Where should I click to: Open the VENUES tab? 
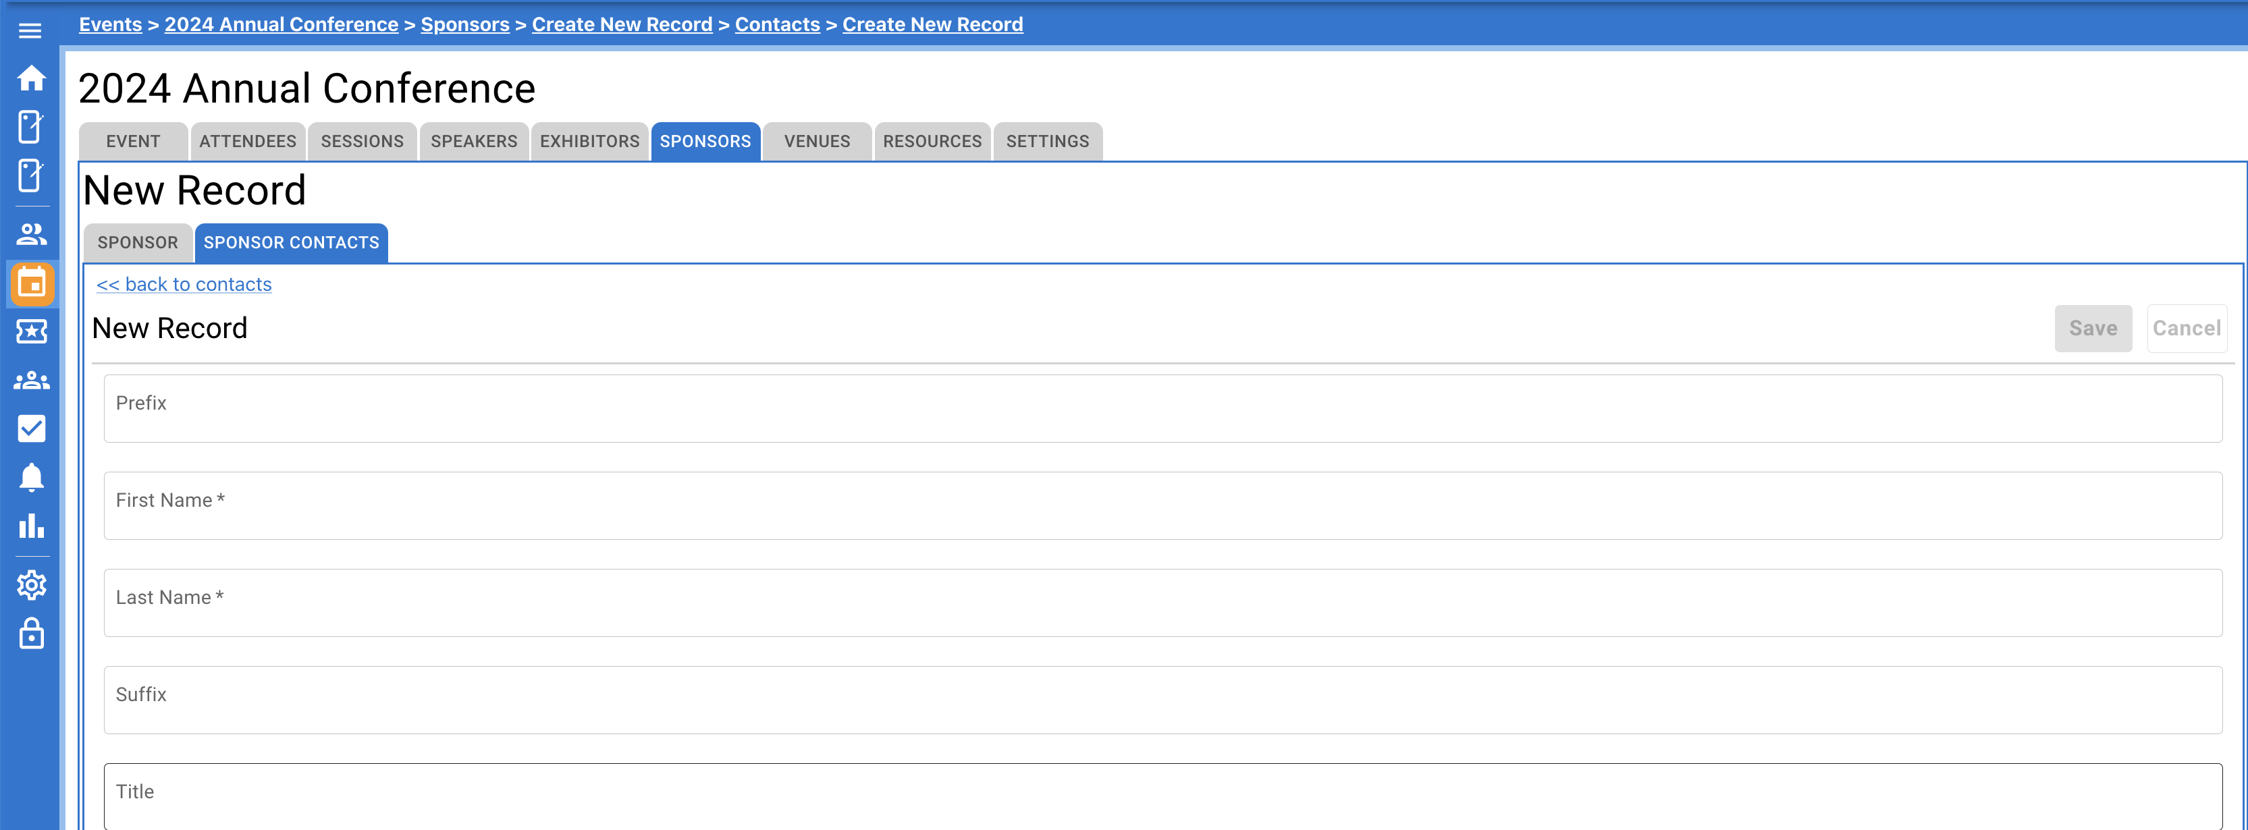(x=815, y=140)
